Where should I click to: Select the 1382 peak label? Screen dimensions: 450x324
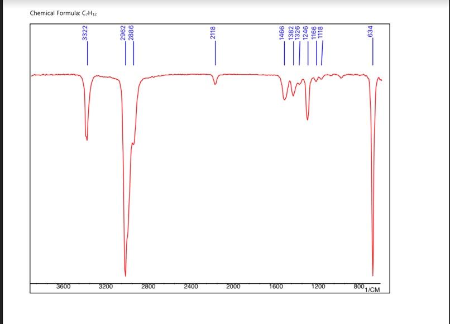point(291,33)
